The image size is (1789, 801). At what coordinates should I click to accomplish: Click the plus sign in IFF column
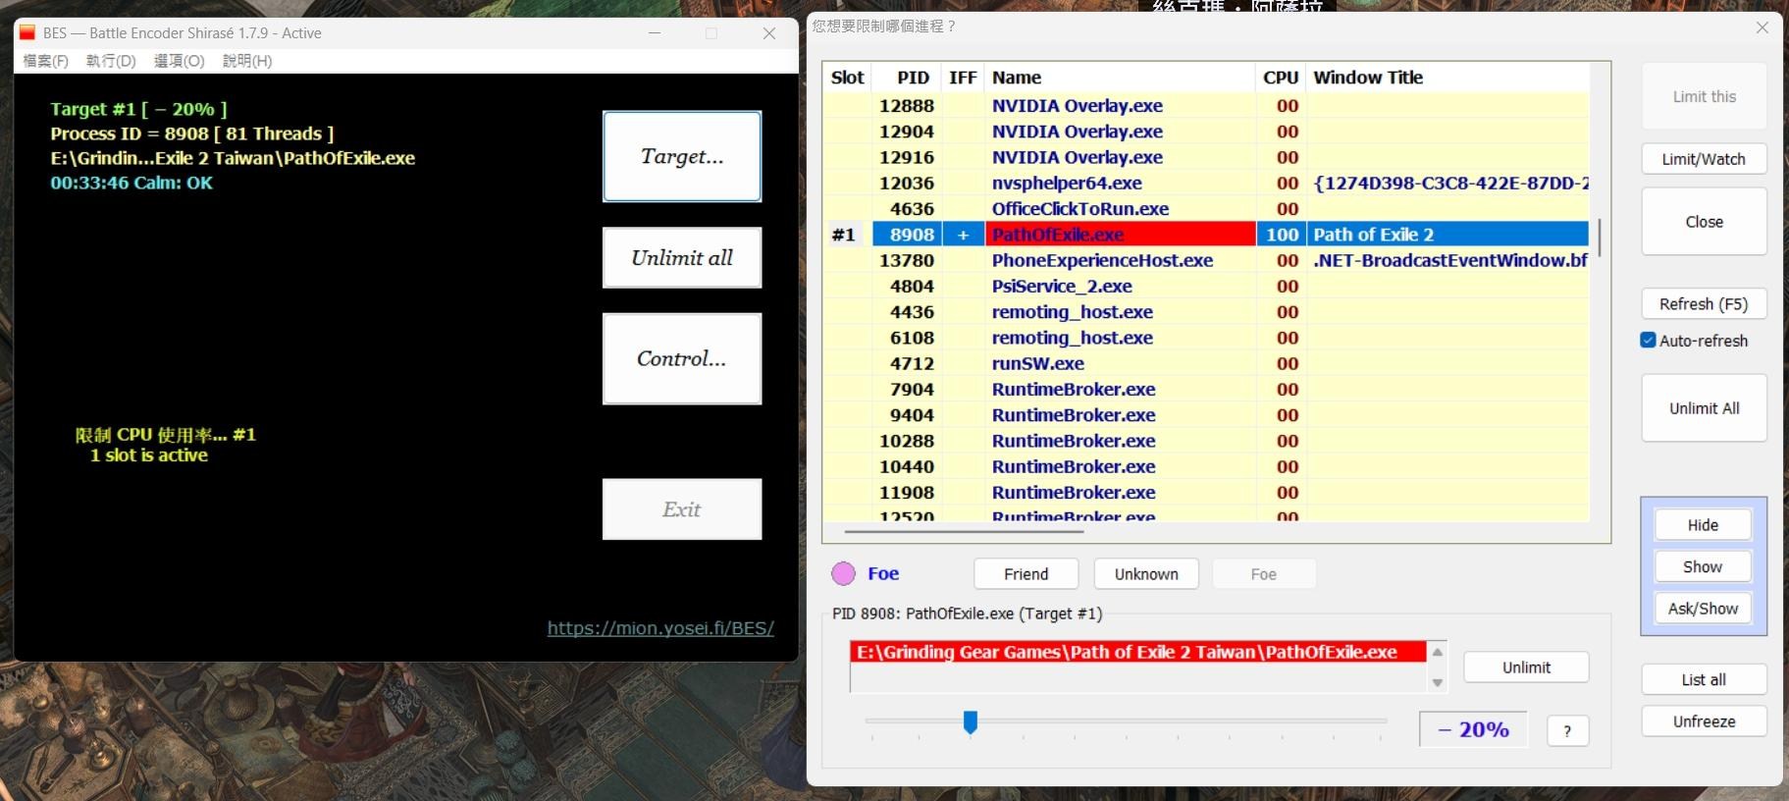[x=963, y=235]
